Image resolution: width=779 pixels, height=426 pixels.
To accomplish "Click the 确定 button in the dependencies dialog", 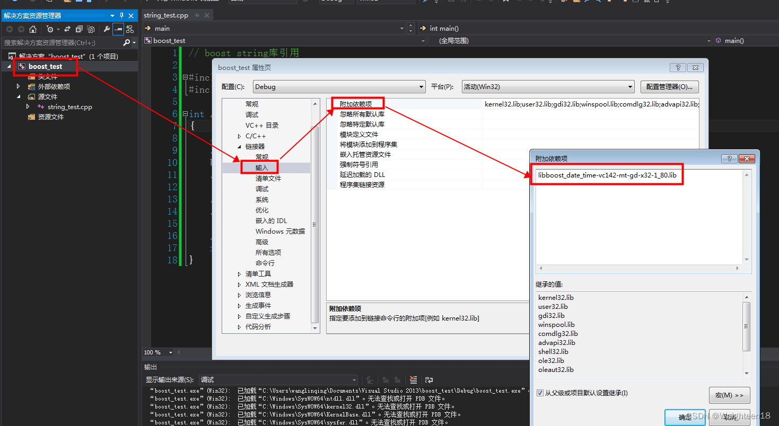I will [x=685, y=418].
